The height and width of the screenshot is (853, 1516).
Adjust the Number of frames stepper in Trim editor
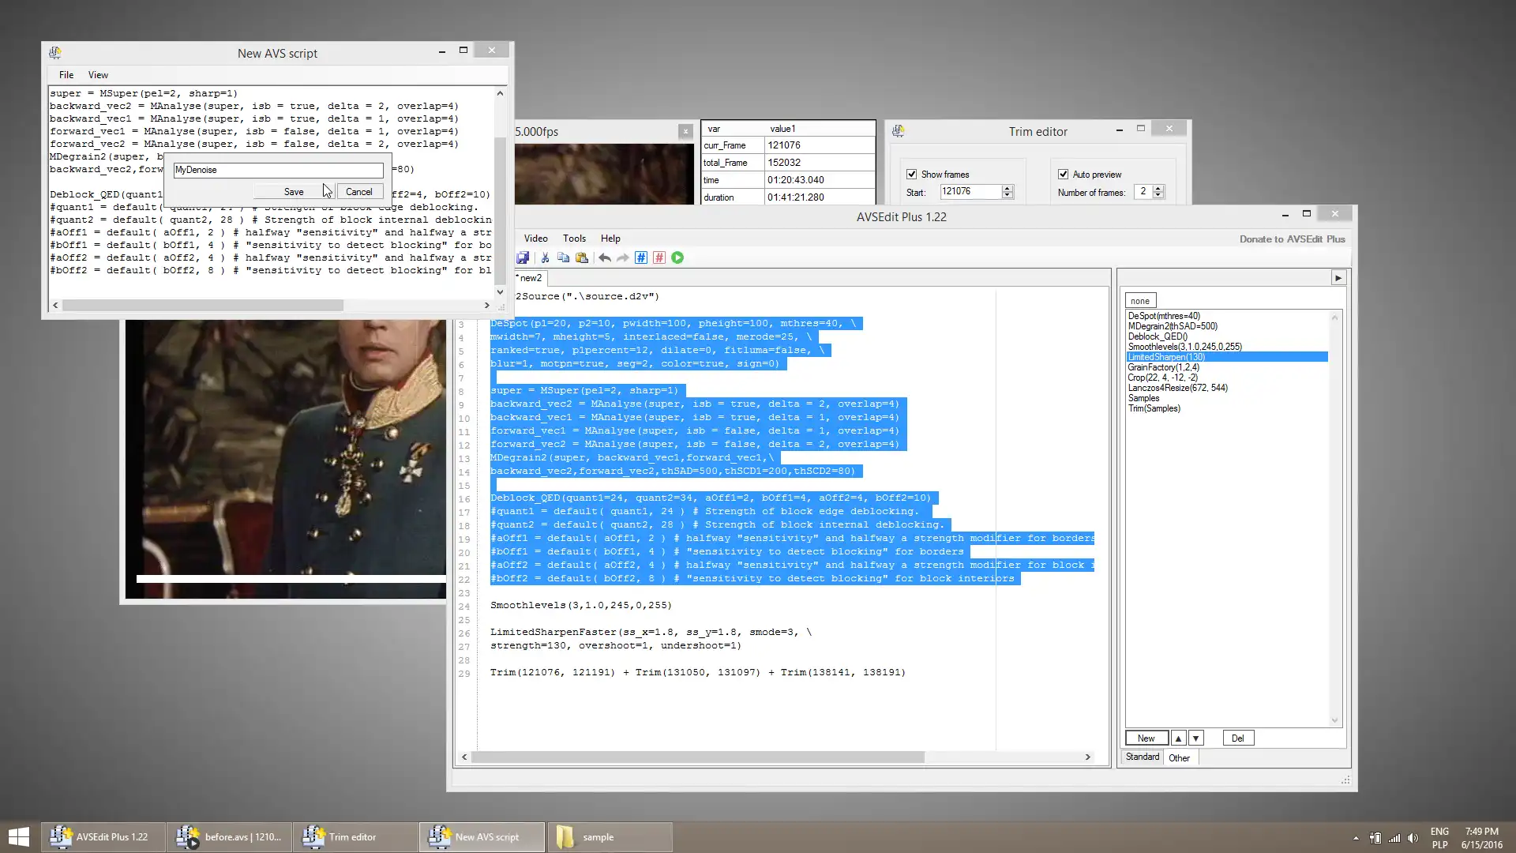(1158, 189)
